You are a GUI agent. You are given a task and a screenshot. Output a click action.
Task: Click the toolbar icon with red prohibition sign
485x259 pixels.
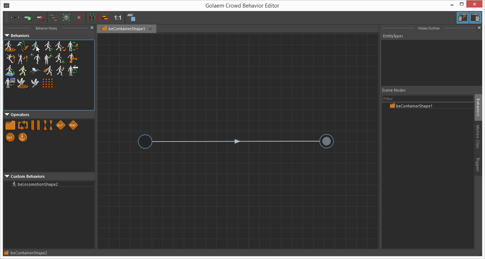point(40,18)
